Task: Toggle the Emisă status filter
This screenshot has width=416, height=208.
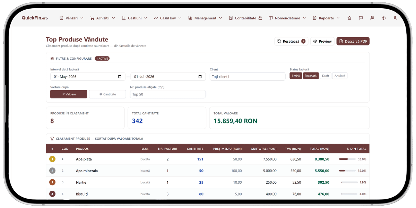Action: click(x=296, y=76)
